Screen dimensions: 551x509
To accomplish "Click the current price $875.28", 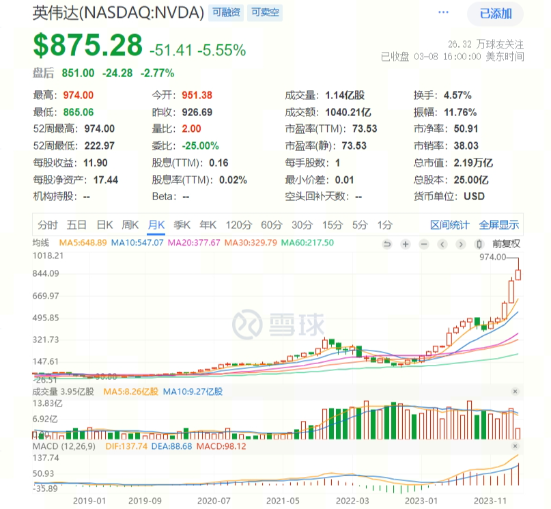I will (88, 45).
